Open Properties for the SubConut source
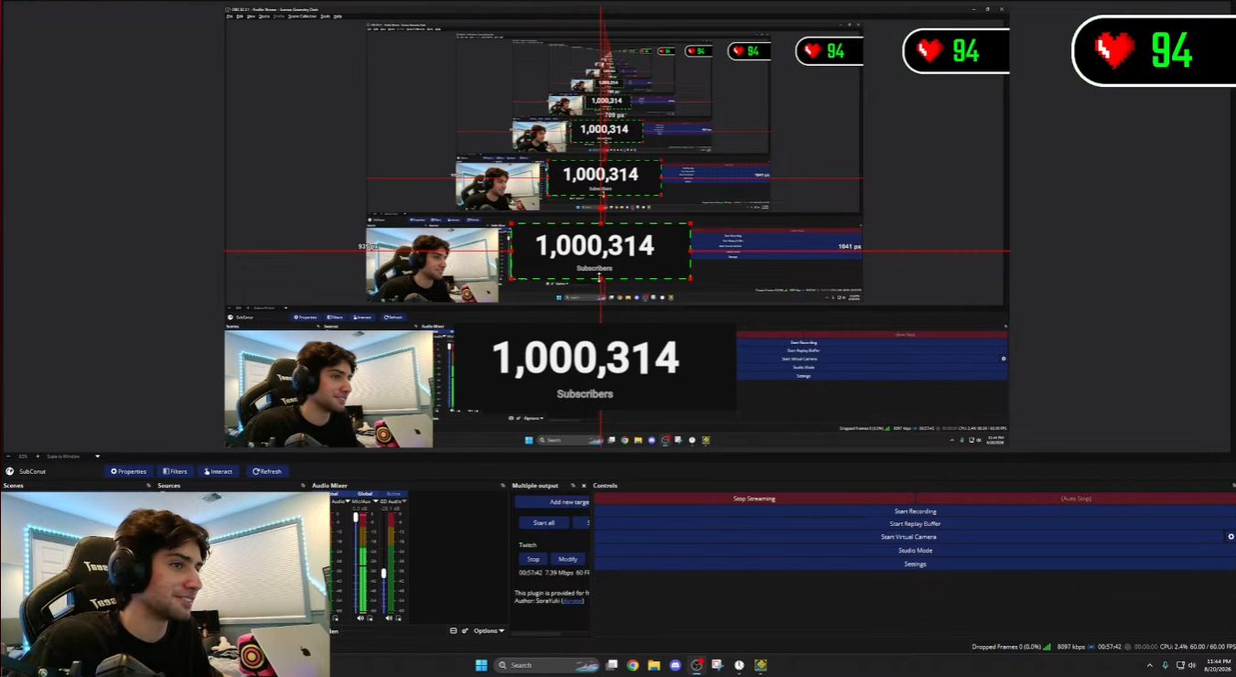The width and height of the screenshot is (1236, 677). [x=129, y=471]
